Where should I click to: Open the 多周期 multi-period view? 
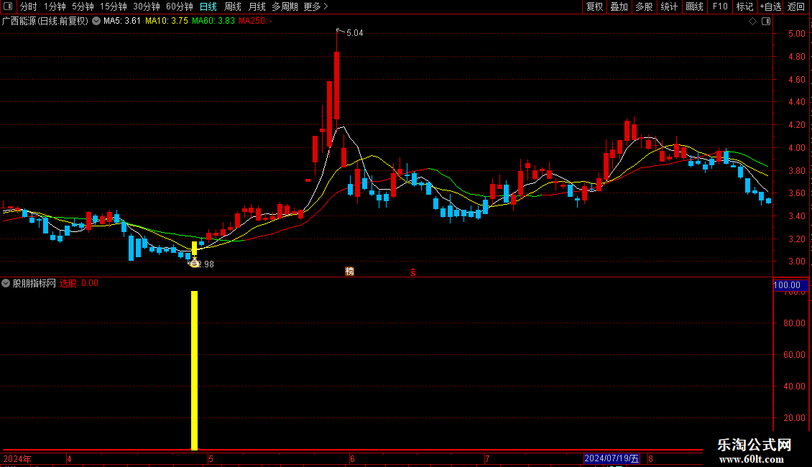[x=285, y=6]
